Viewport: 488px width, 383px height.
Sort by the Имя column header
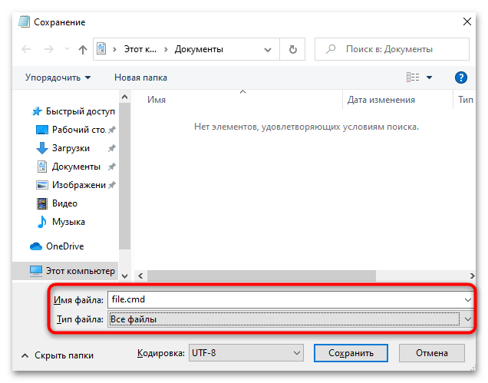click(x=157, y=100)
